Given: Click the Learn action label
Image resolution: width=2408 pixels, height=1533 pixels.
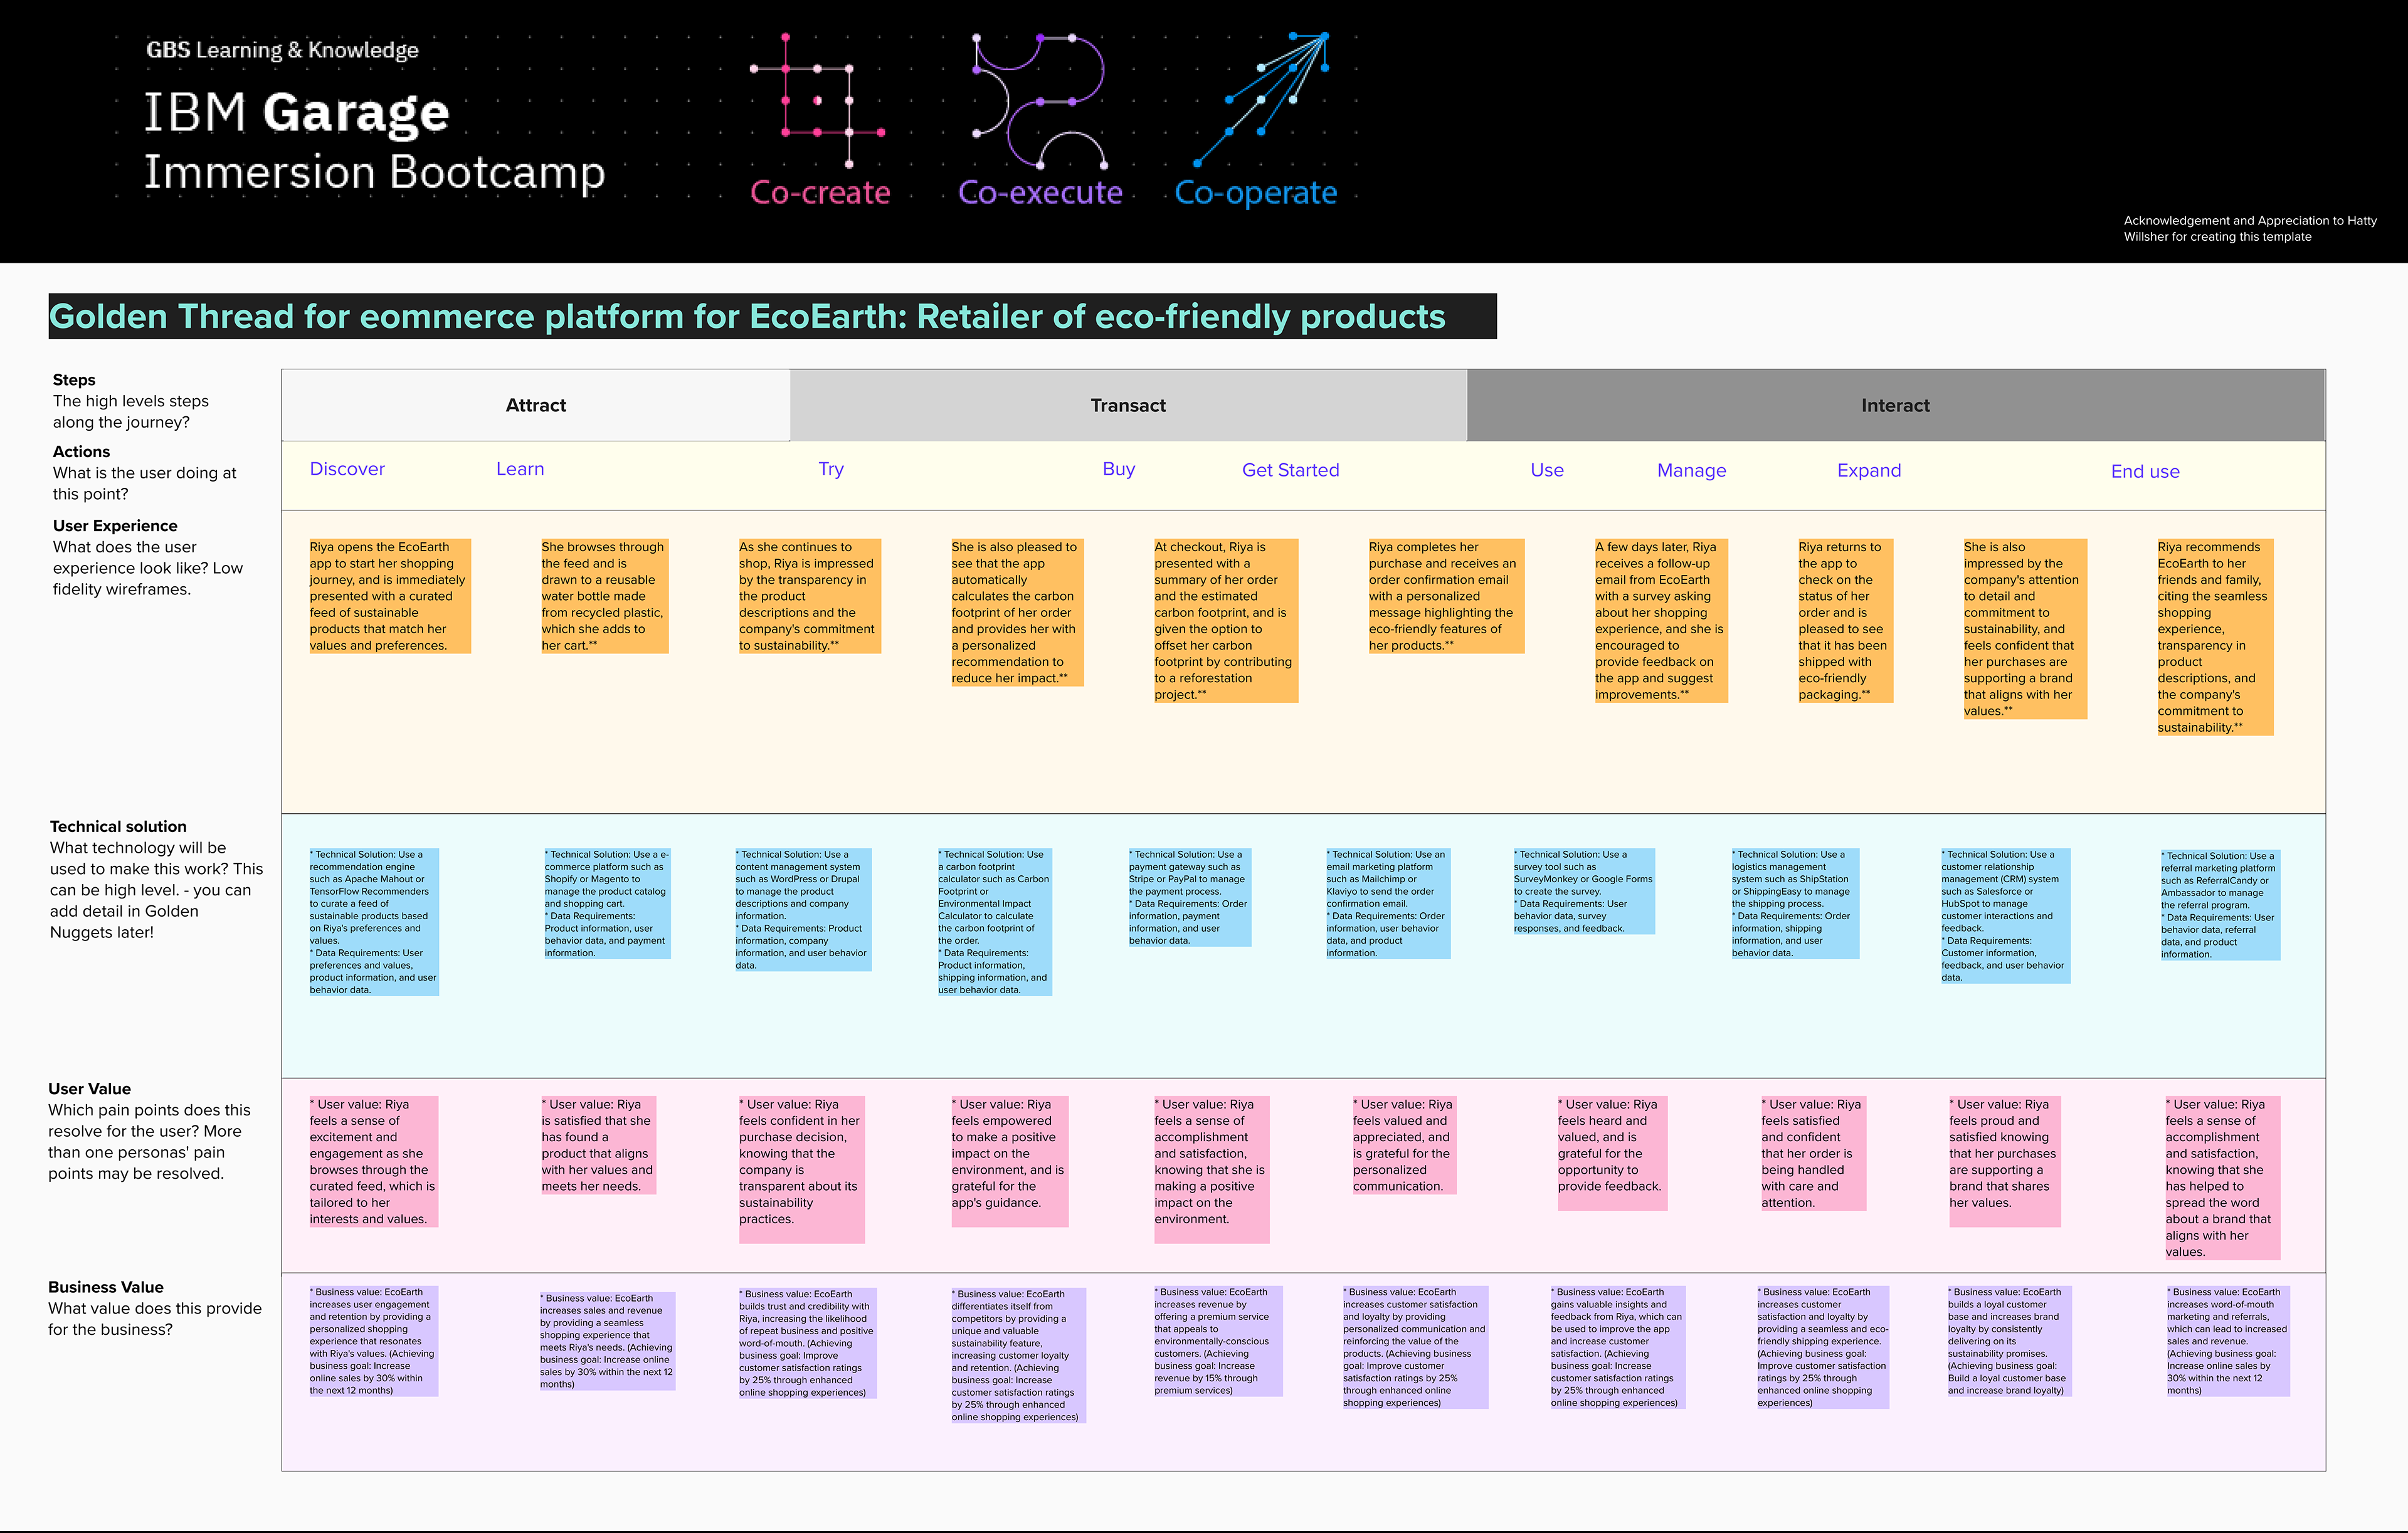Looking at the screenshot, I should (x=520, y=469).
